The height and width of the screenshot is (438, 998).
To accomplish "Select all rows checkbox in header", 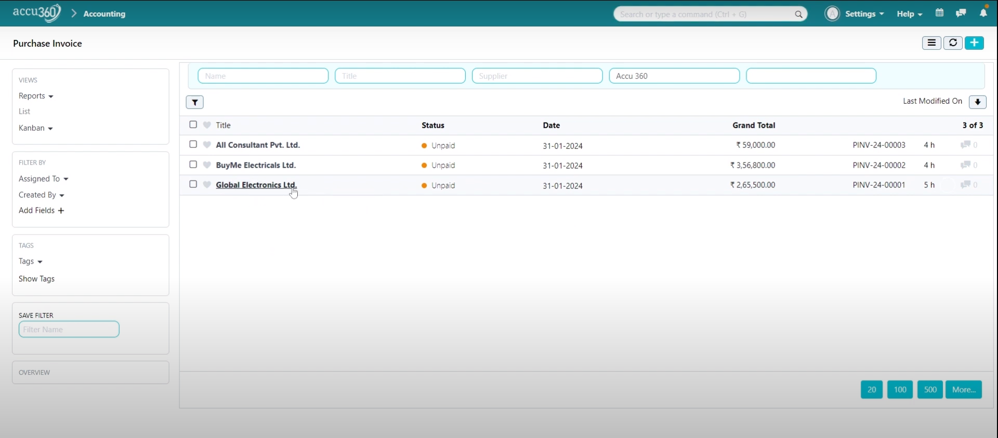I will (193, 125).
